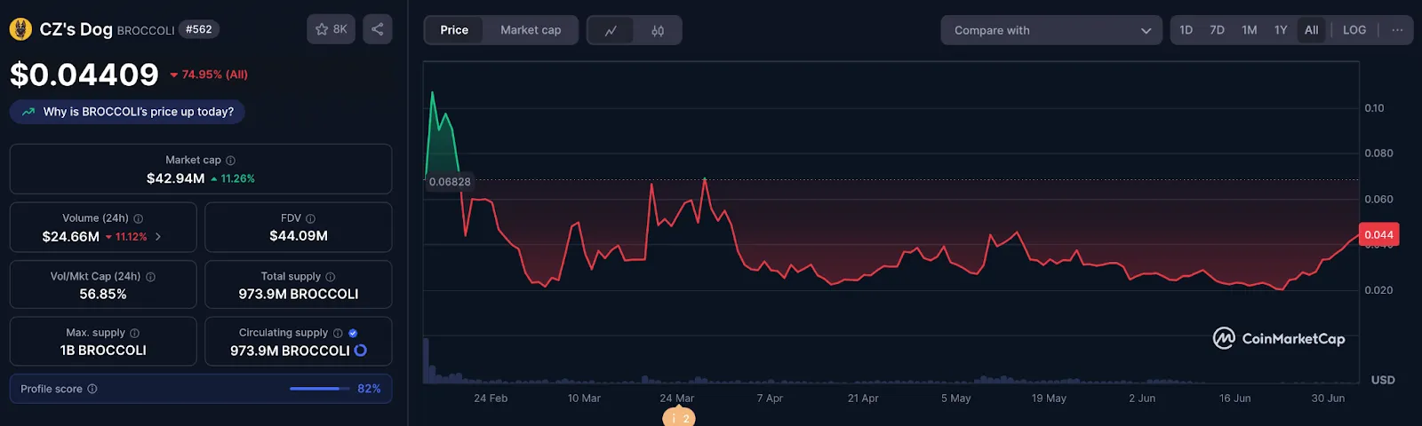The image size is (1422, 426).
Task: Click the circulating supply progress ring icon
Action: click(360, 351)
